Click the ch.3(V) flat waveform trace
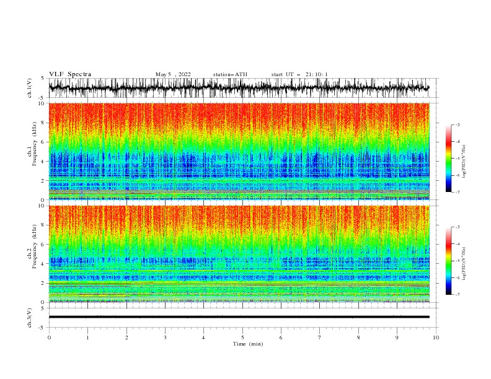This screenshot has height=379, width=491. click(x=239, y=317)
